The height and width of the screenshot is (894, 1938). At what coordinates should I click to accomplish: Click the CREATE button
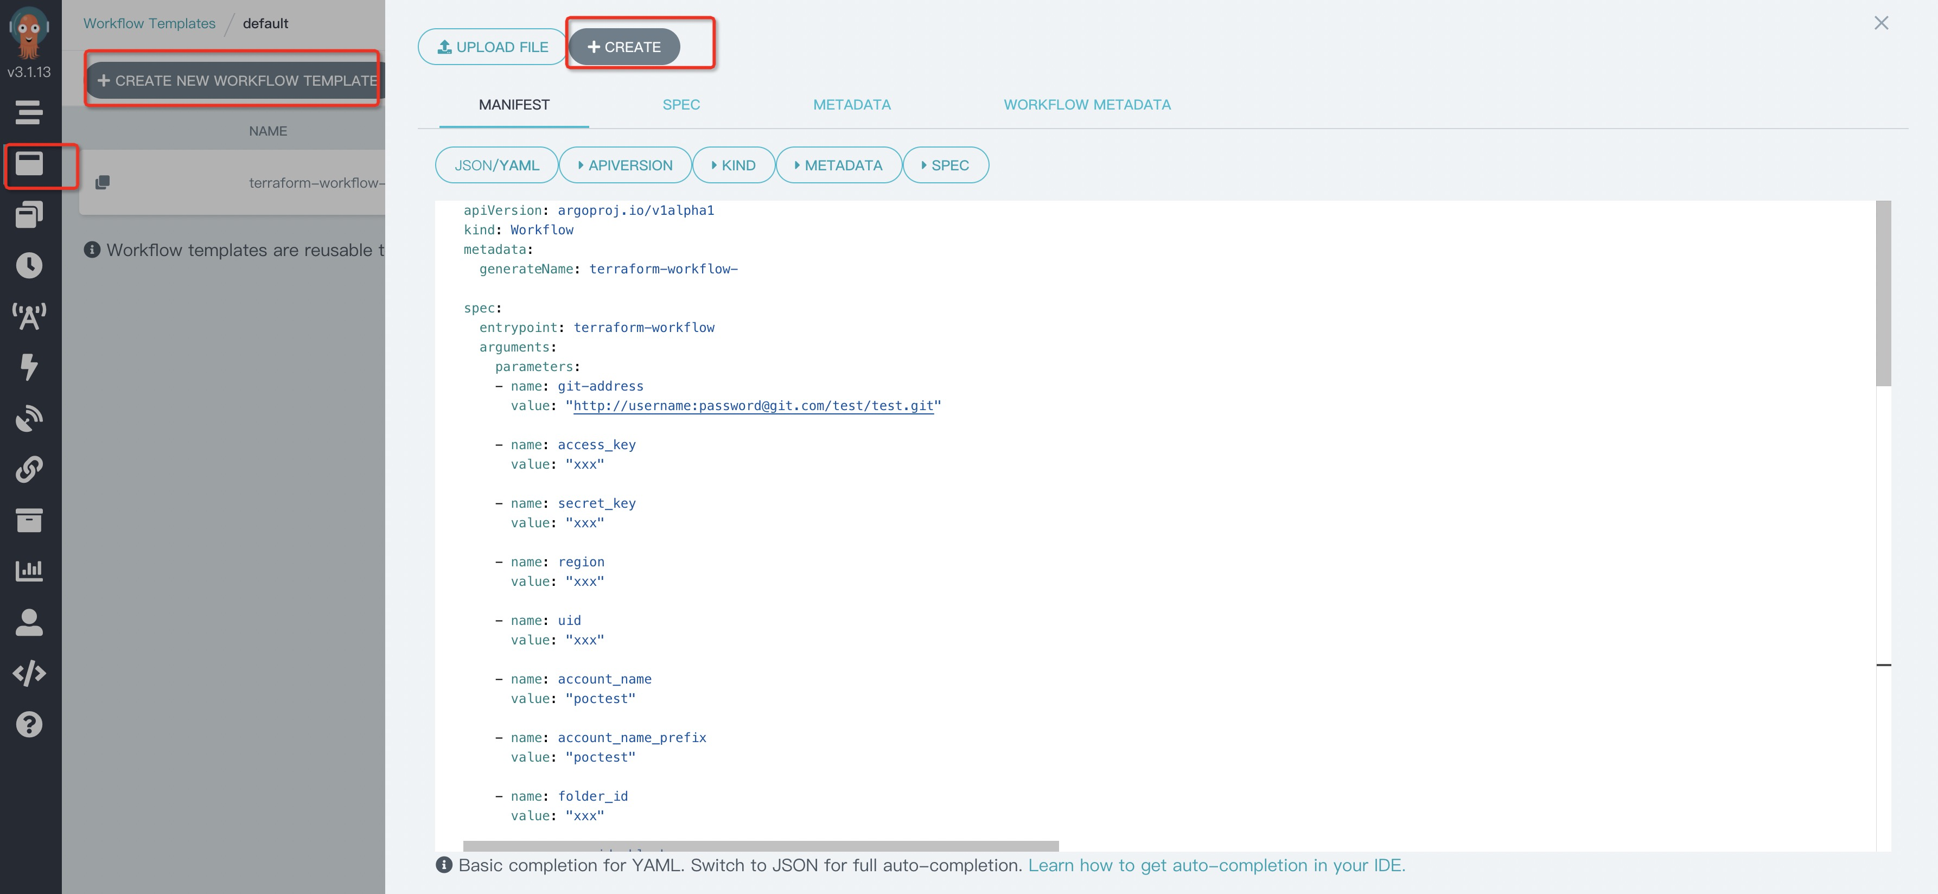click(624, 47)
